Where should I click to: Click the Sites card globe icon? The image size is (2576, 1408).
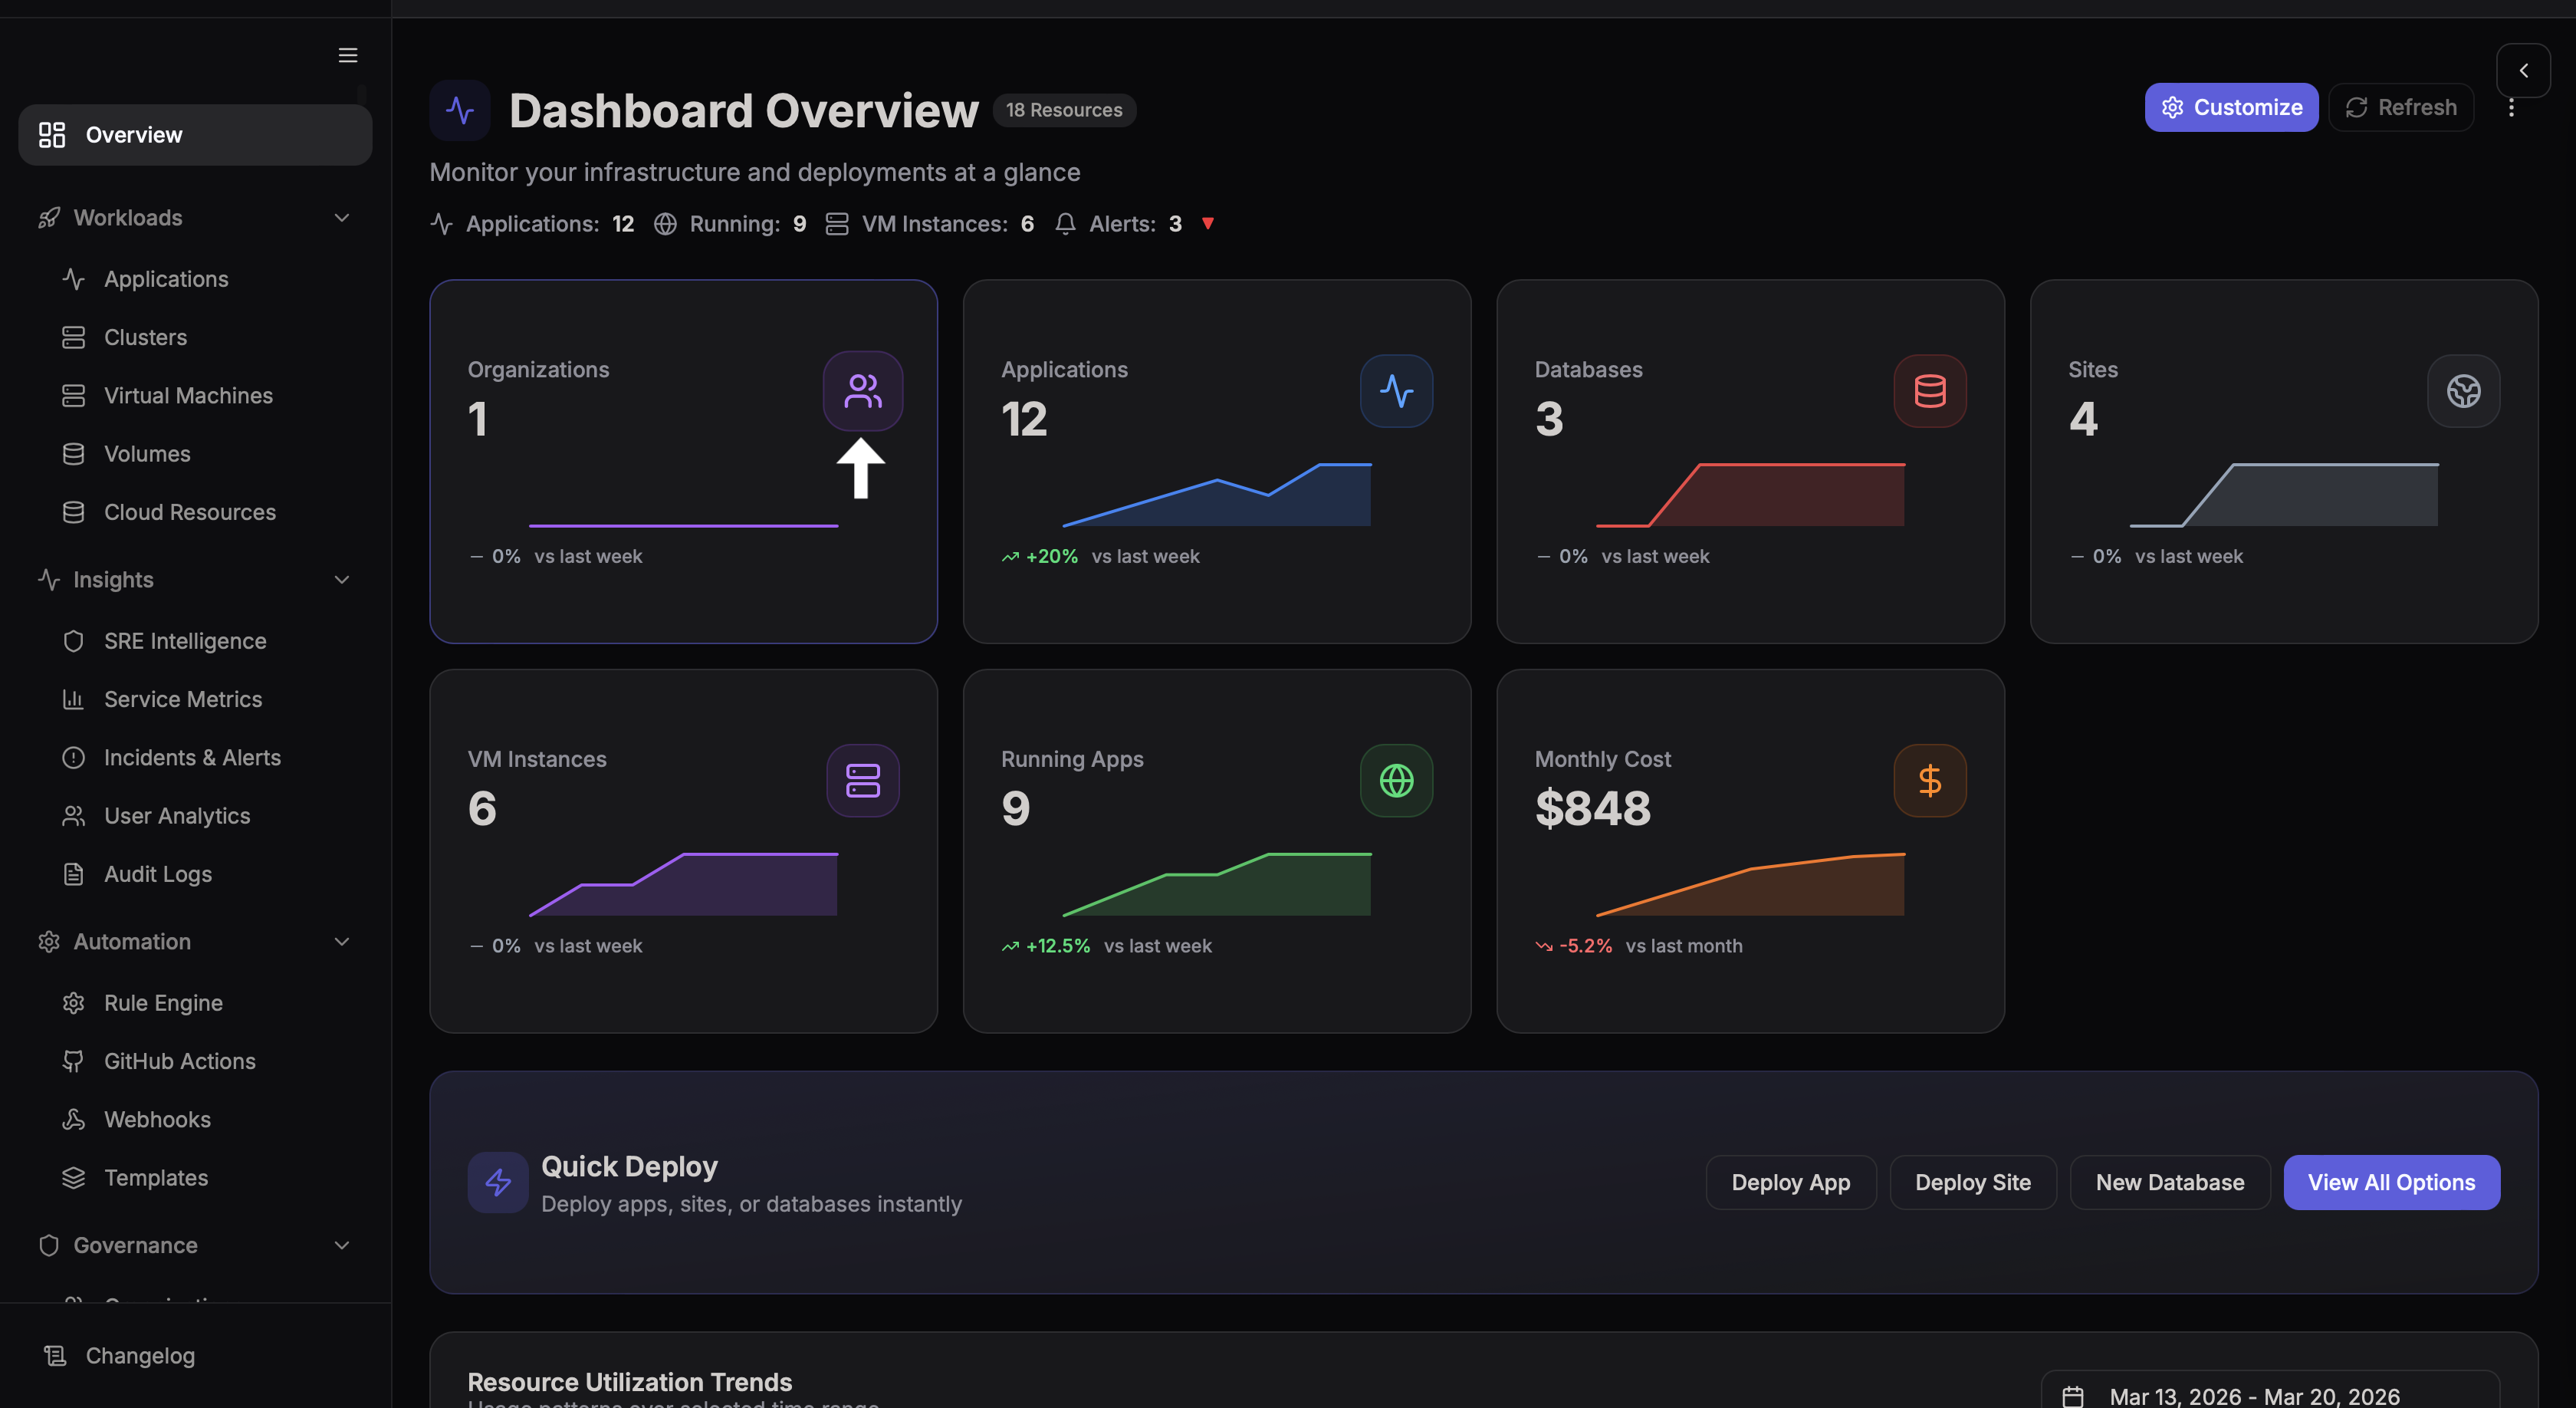point(2463,391)
